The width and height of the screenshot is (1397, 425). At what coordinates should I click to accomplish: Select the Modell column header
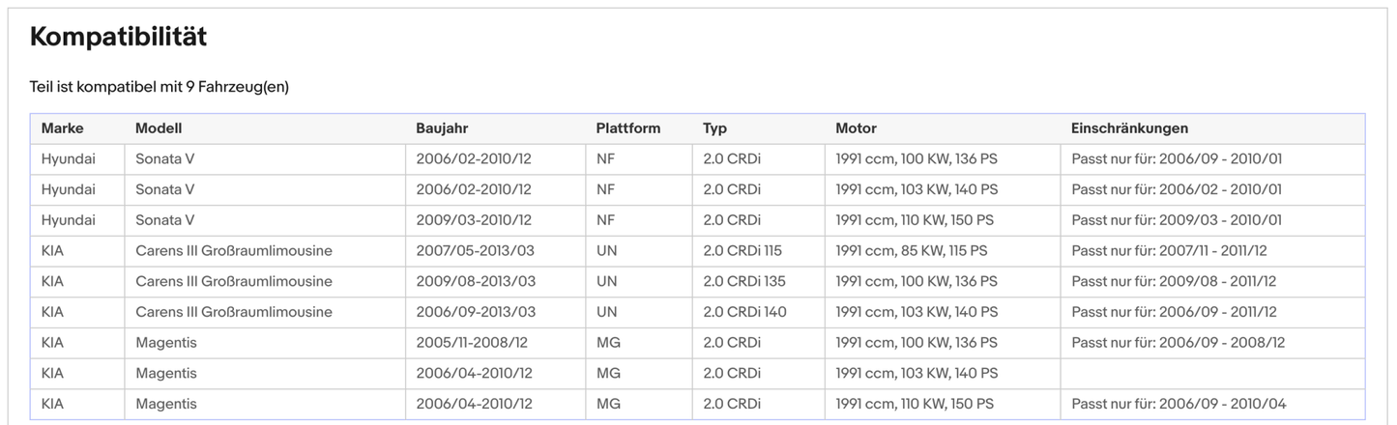tap(159, 128)
